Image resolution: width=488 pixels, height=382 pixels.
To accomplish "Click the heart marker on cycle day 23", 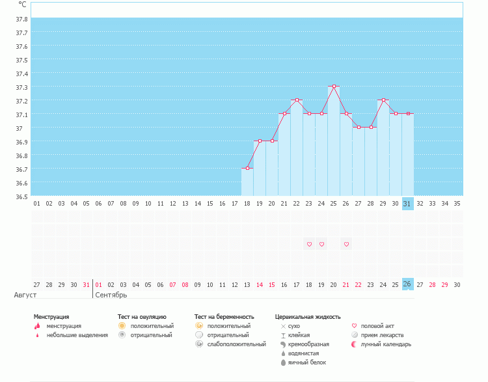I will click(309, 244).
